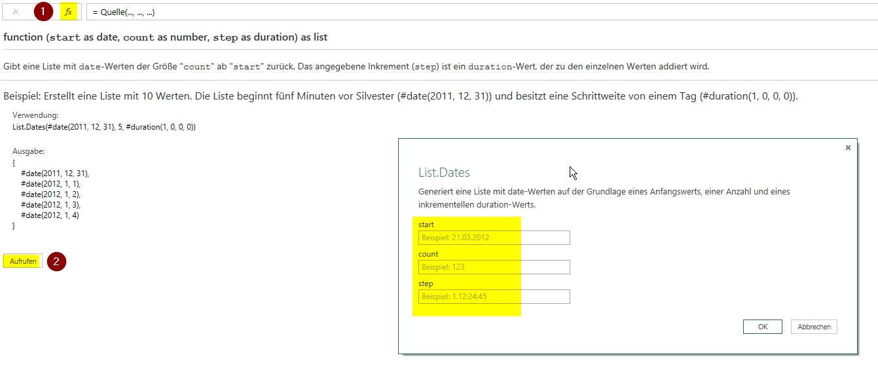Close the List.Dates dialog with the X
This screenshot has height=383, width=878.
(847, 147)
